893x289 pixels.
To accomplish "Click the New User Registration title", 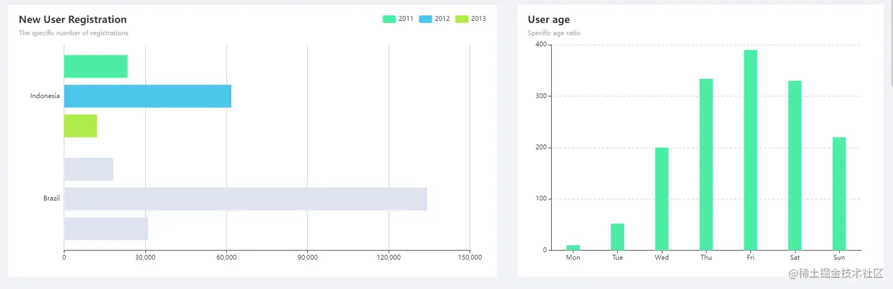I will 73,20.
